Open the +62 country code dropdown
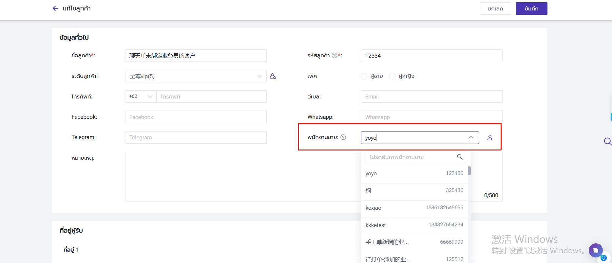Viewport: 612px width, 263px height. [141, 96]
